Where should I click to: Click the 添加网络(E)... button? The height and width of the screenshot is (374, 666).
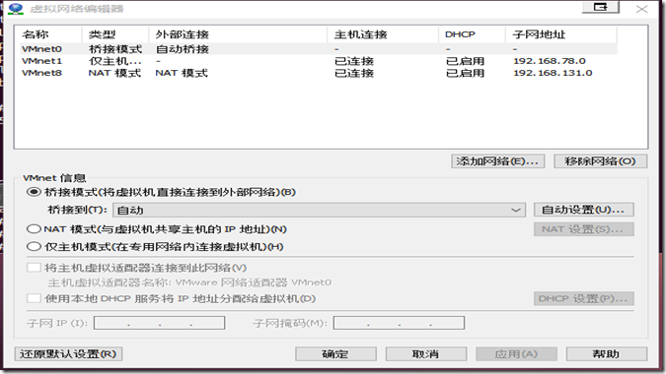pos(498,161)
